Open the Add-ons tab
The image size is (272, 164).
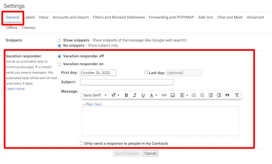[206, 17]
